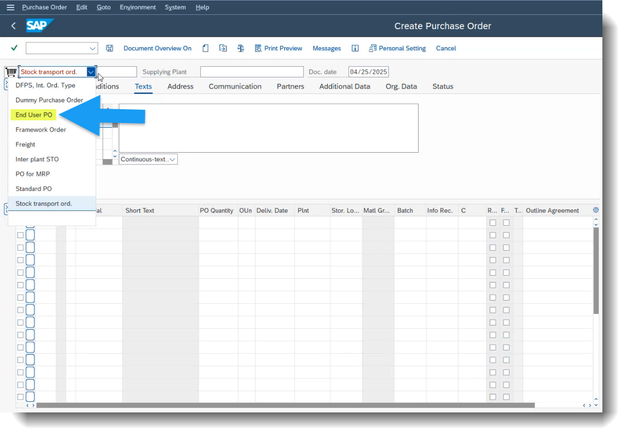
Task: Open the Environment menu
Action: coord(138,7)
